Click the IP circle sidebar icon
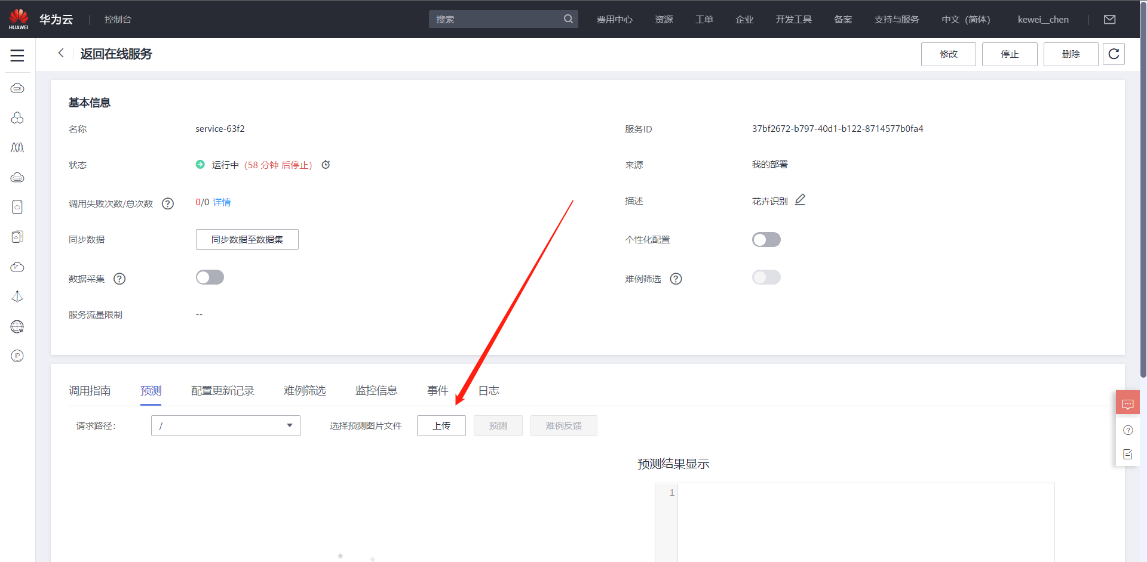The width and height of the screenshot is (1147, 562). [x=17, y=356]
